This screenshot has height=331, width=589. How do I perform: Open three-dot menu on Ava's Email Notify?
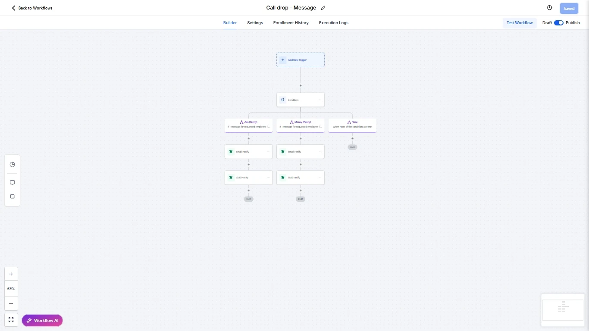coord(268,152)
